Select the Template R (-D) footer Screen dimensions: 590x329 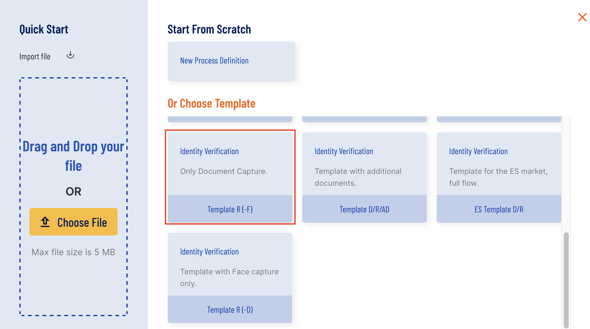pos(230,310)
